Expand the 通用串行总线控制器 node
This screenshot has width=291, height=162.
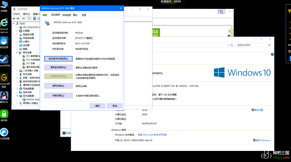pyautogui.click(x=17, y=85)
